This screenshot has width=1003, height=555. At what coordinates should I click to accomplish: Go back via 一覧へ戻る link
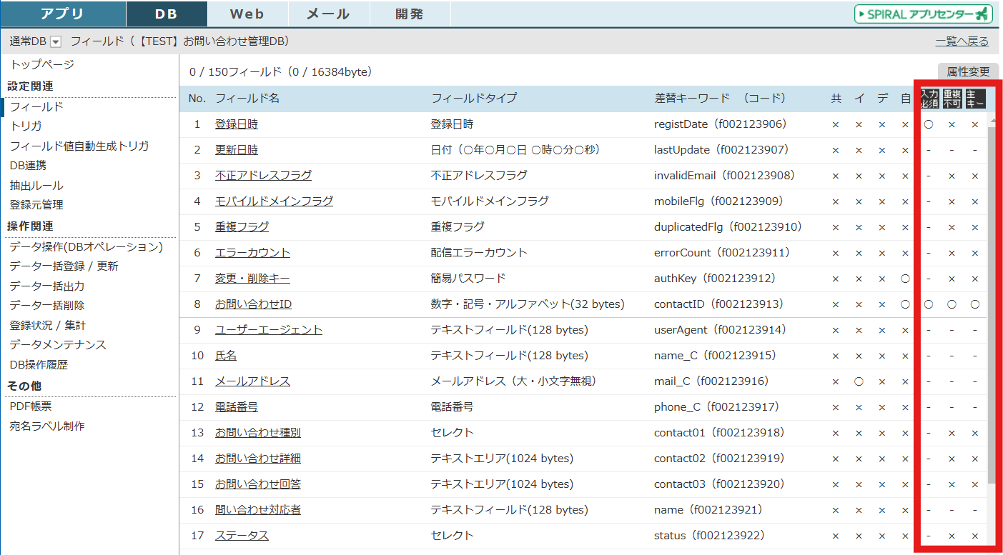coord(962,41)
